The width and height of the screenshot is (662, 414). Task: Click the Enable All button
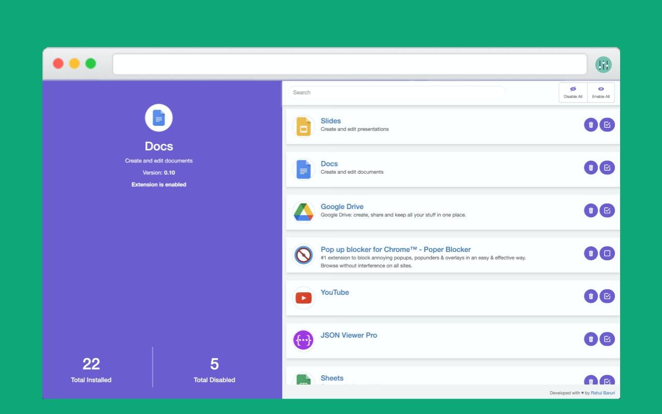tap(601, 93)
